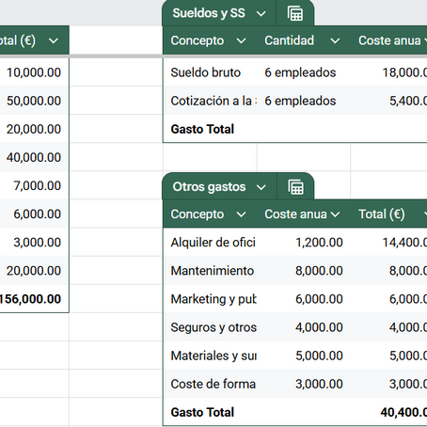Open the Cantidad column filter dropdown
Screen dimensions: 427x427
335,40
